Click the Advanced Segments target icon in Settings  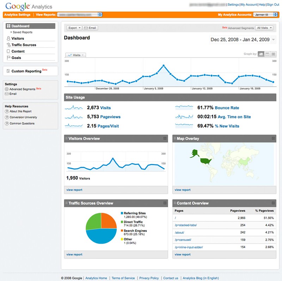coord(7,89)
